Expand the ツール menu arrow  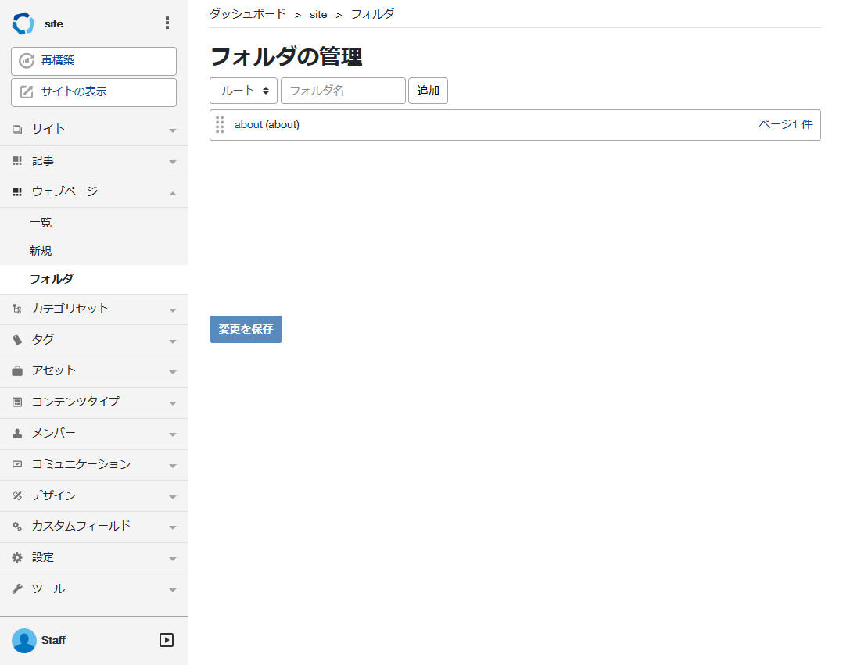173,590
